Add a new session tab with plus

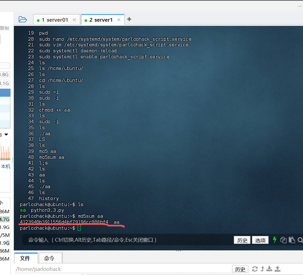click(x=129, y=19)
